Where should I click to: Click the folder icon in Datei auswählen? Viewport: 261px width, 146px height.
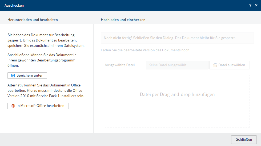pos(215,65)
